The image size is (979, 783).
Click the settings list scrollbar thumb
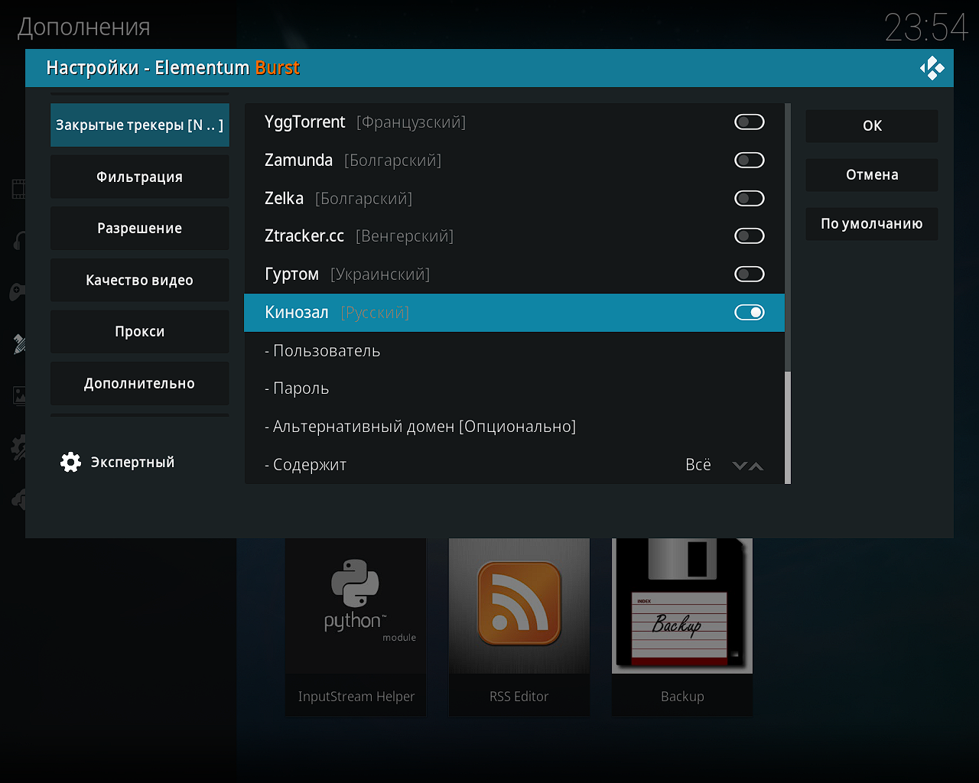(x=788, y=427)
